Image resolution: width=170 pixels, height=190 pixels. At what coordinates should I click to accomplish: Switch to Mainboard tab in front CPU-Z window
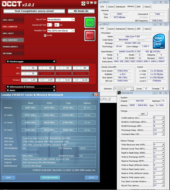tap(121, 29)
